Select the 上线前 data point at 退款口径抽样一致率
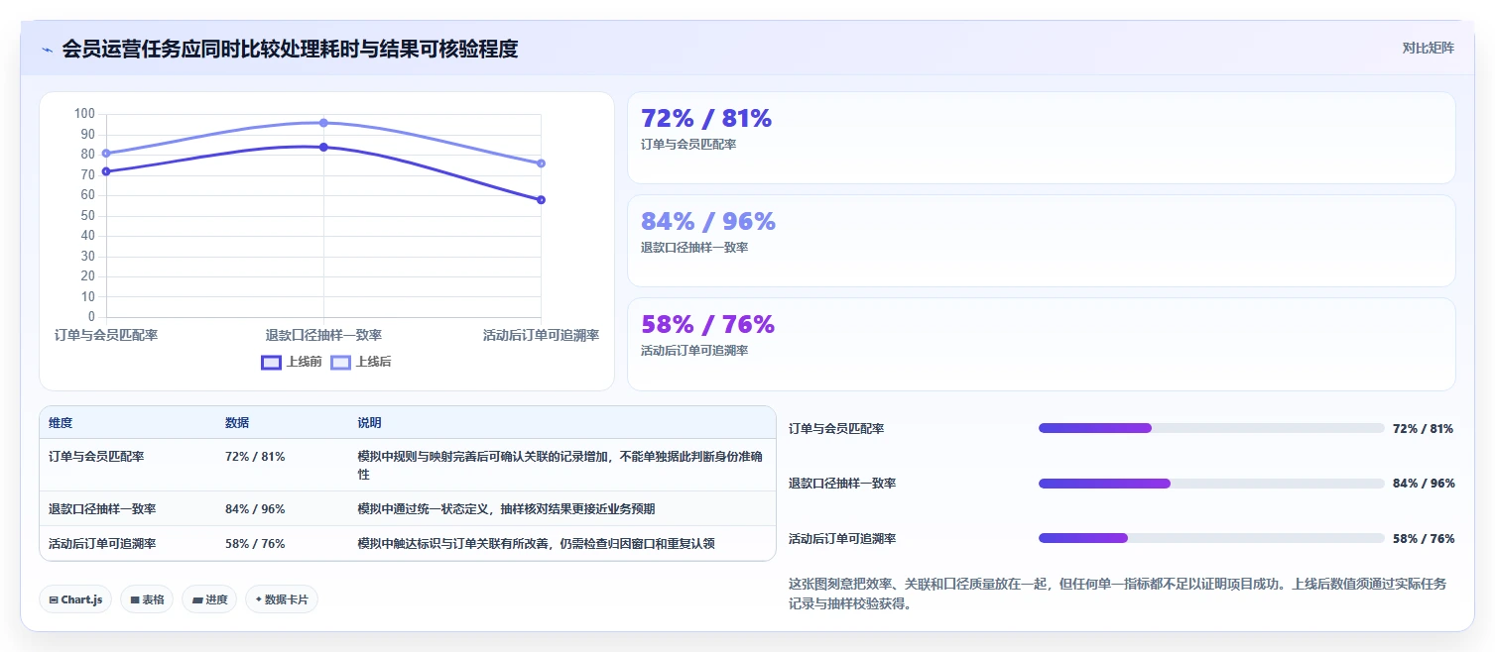The width and height of the screenshot is (1495, 652). coord(323,147)
